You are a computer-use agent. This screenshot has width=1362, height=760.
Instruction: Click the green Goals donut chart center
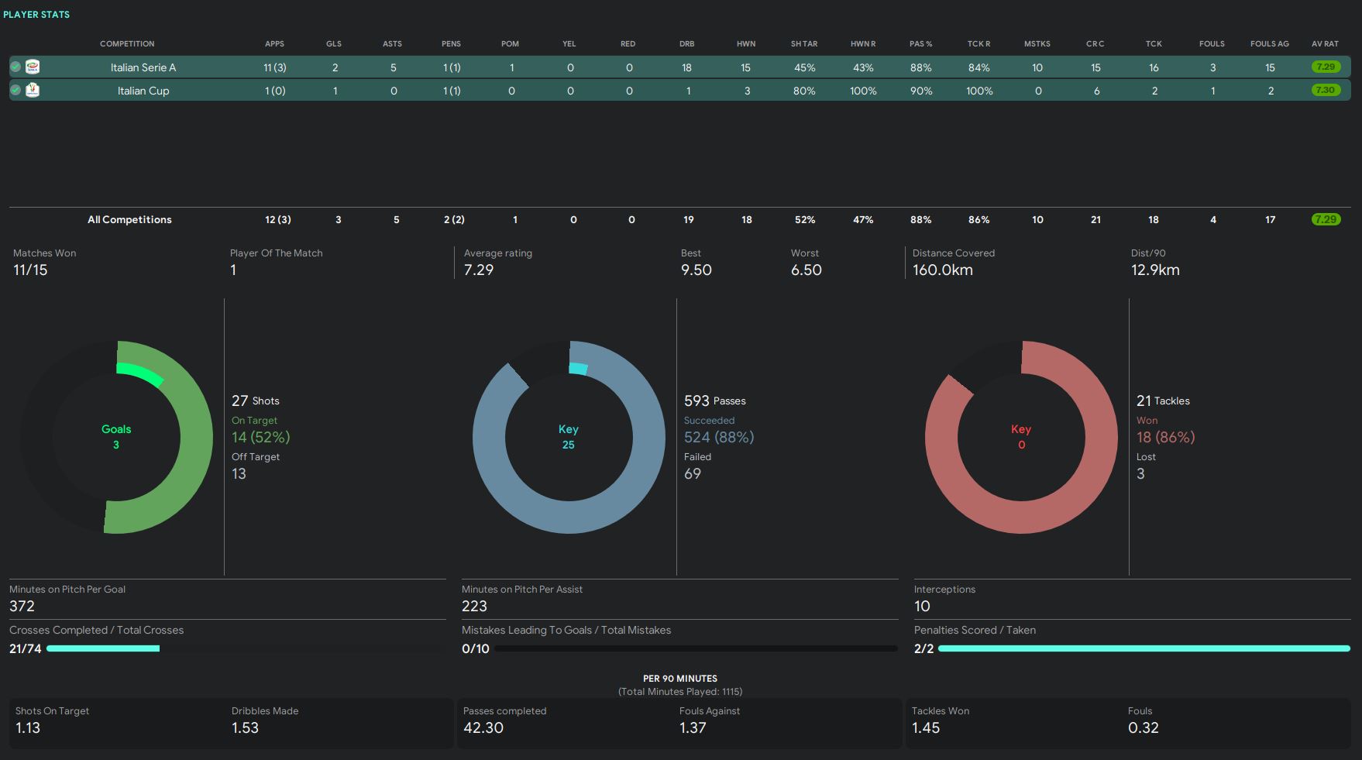[116, 437]
